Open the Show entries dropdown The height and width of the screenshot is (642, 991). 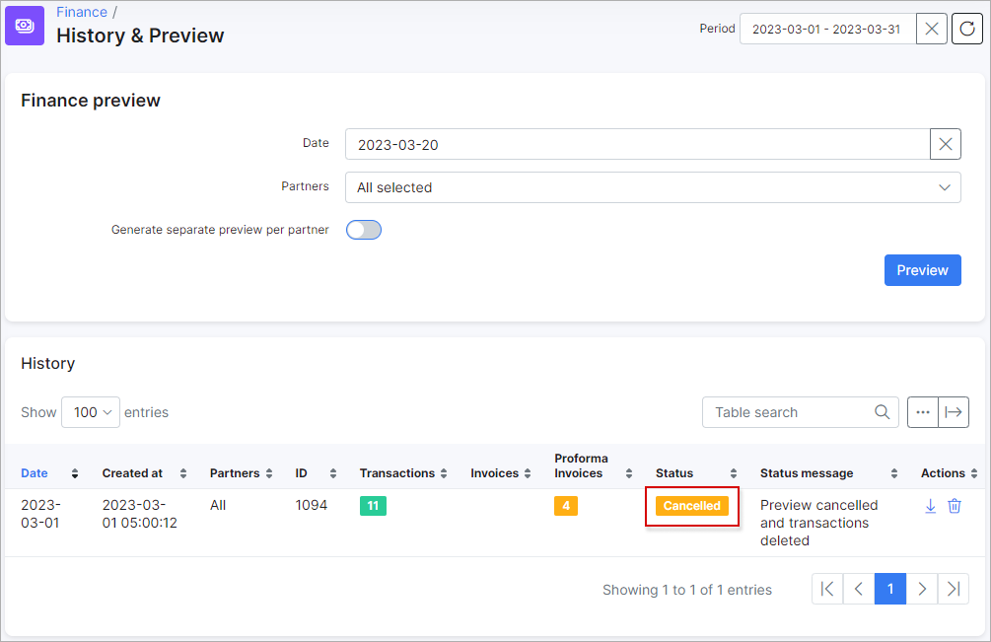[x=90, y=411]
